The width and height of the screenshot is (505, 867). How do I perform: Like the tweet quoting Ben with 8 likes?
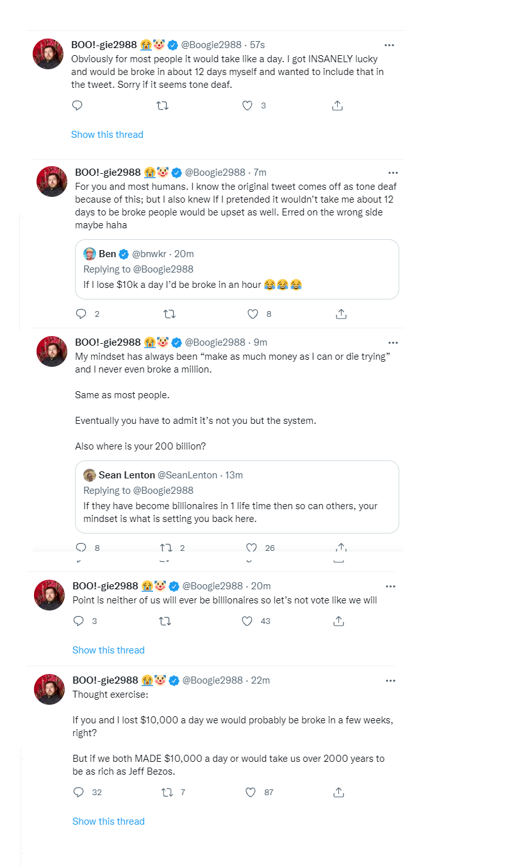252,314
